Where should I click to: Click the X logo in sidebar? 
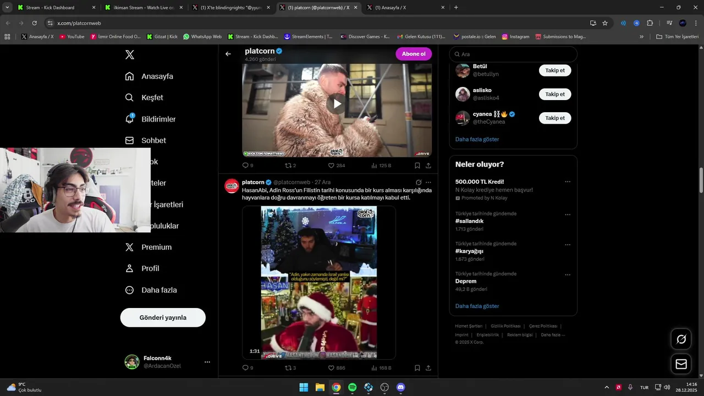(x=129, y=55)
